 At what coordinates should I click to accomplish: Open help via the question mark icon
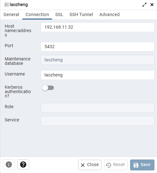tap(23, 165)
